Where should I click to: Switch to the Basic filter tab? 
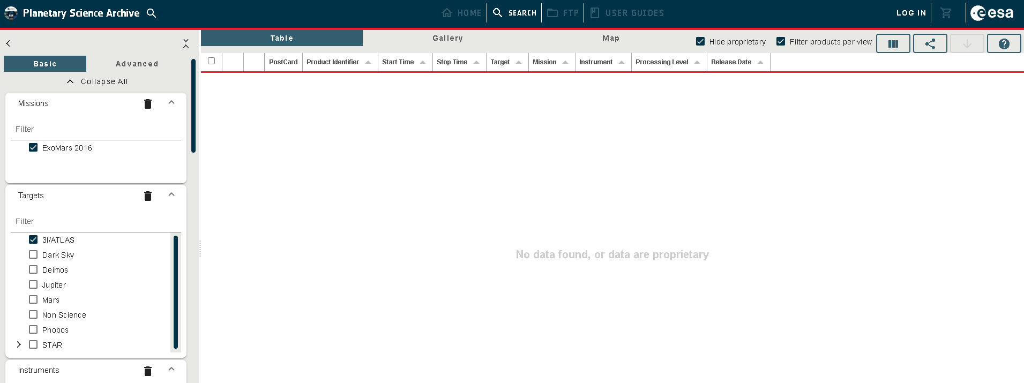pos(45,64)
